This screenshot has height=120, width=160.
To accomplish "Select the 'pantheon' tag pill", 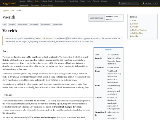I will click(x=12, y=24).
